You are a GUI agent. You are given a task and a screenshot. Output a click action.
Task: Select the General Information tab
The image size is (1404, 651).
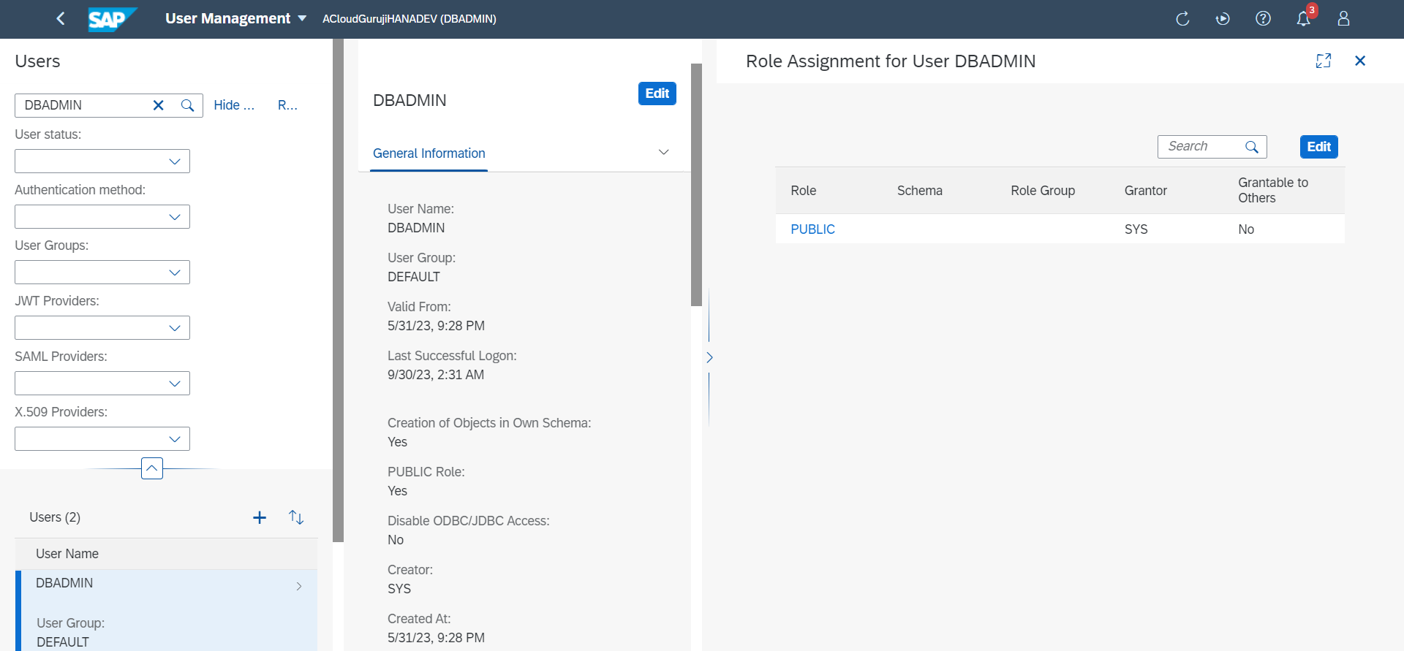click(429, 153)
